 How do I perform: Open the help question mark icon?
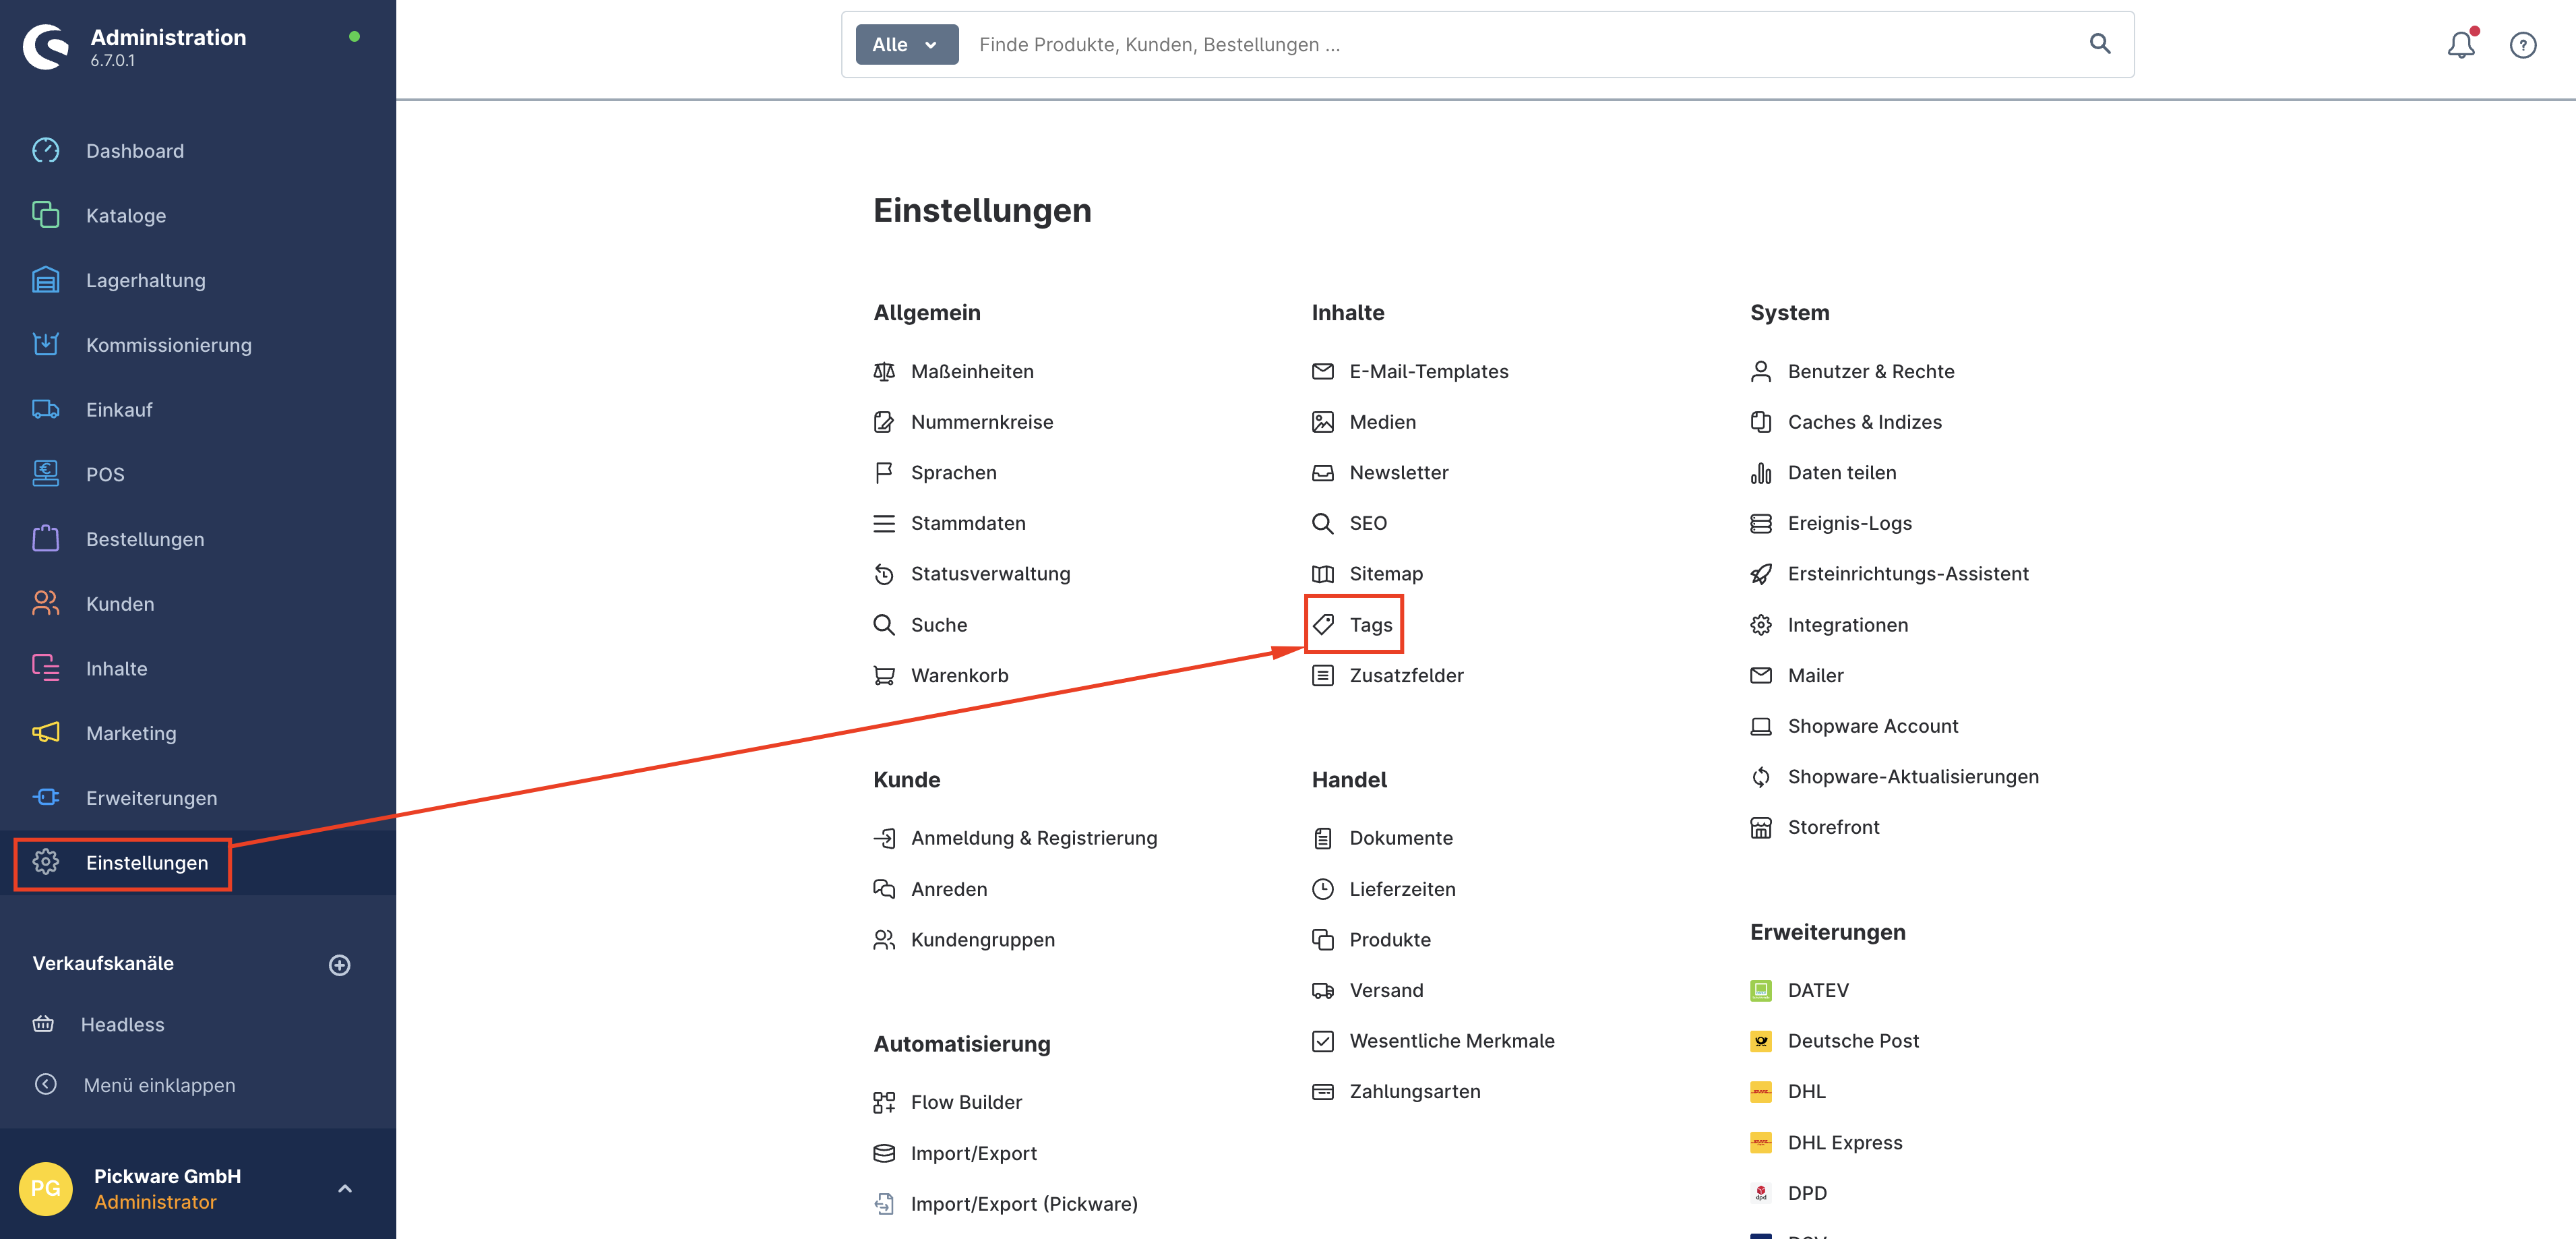tap(2522, 45)
